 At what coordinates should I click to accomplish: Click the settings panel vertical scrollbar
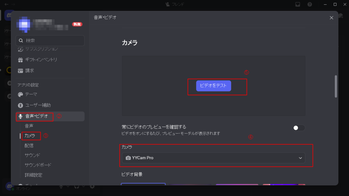click(336, 86)
